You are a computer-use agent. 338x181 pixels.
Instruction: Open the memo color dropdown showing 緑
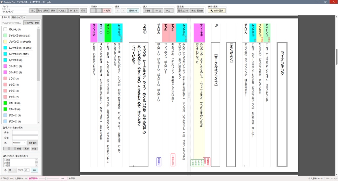[12, 170]
